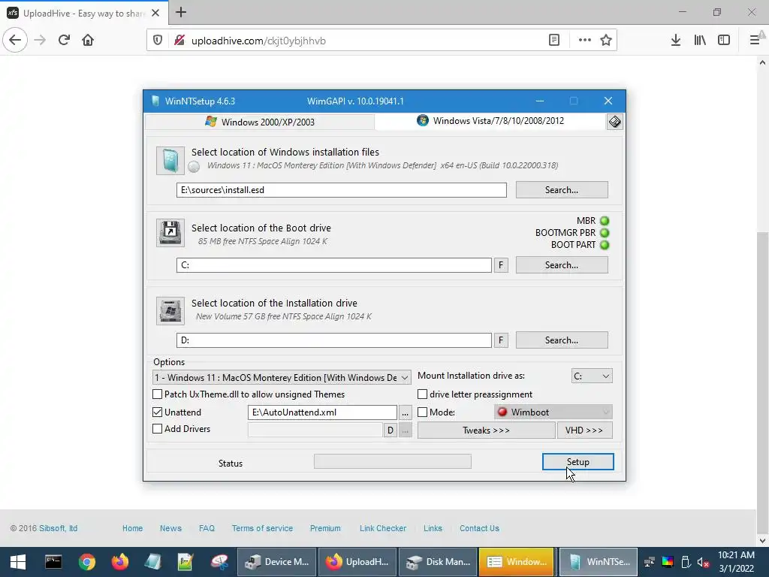The image size is (769, 577).
Task: Click the Boot drive floppy icon
Action: (170, 233)
